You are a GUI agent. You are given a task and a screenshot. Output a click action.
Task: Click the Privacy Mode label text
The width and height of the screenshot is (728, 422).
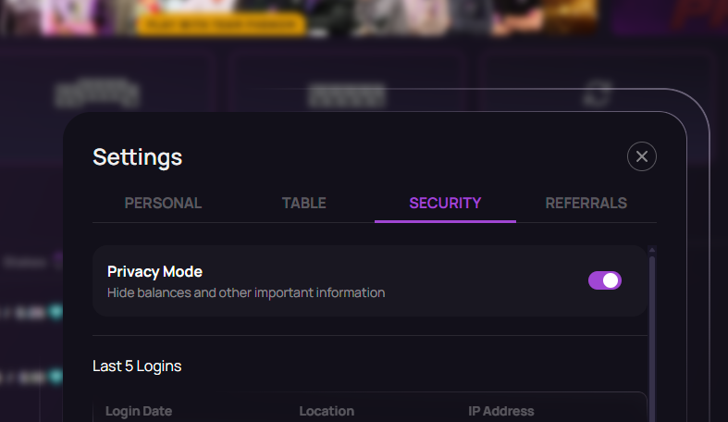coord(154,271)
